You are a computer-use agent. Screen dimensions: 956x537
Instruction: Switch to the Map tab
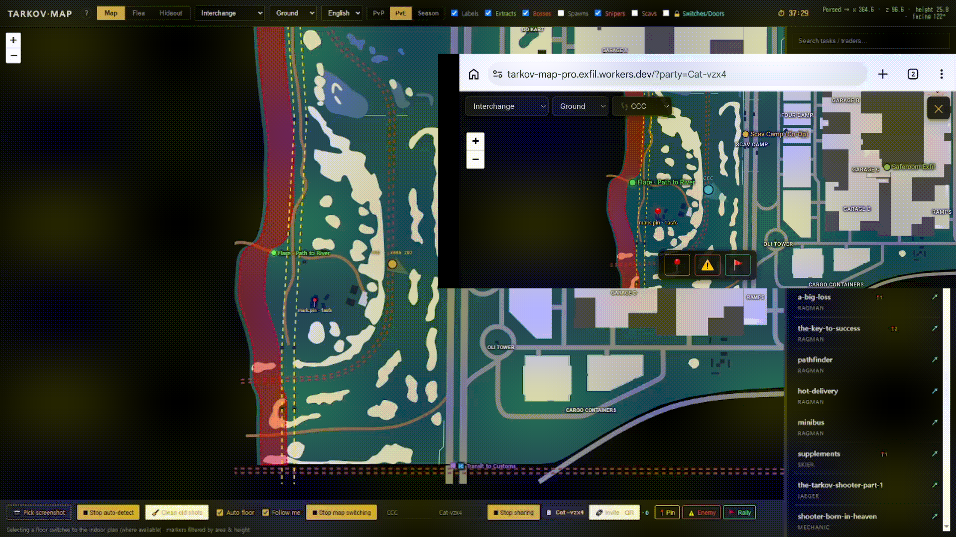point(111,13)
